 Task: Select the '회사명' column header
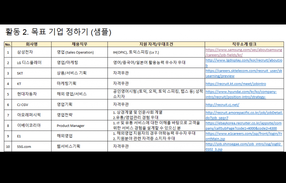tap(31, 44)
